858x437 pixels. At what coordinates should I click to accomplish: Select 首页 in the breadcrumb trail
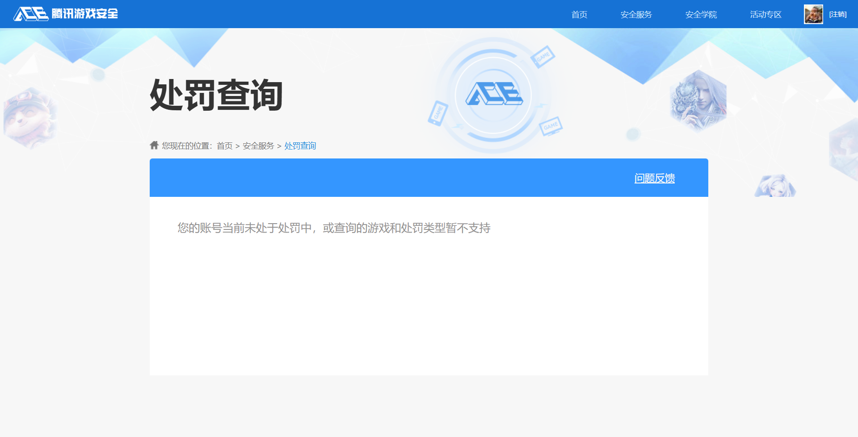pos(224,146)
